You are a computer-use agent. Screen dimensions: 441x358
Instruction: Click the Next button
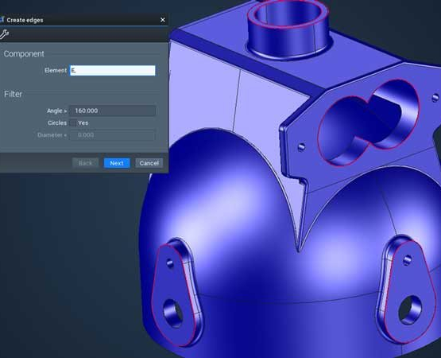[117, 163]
